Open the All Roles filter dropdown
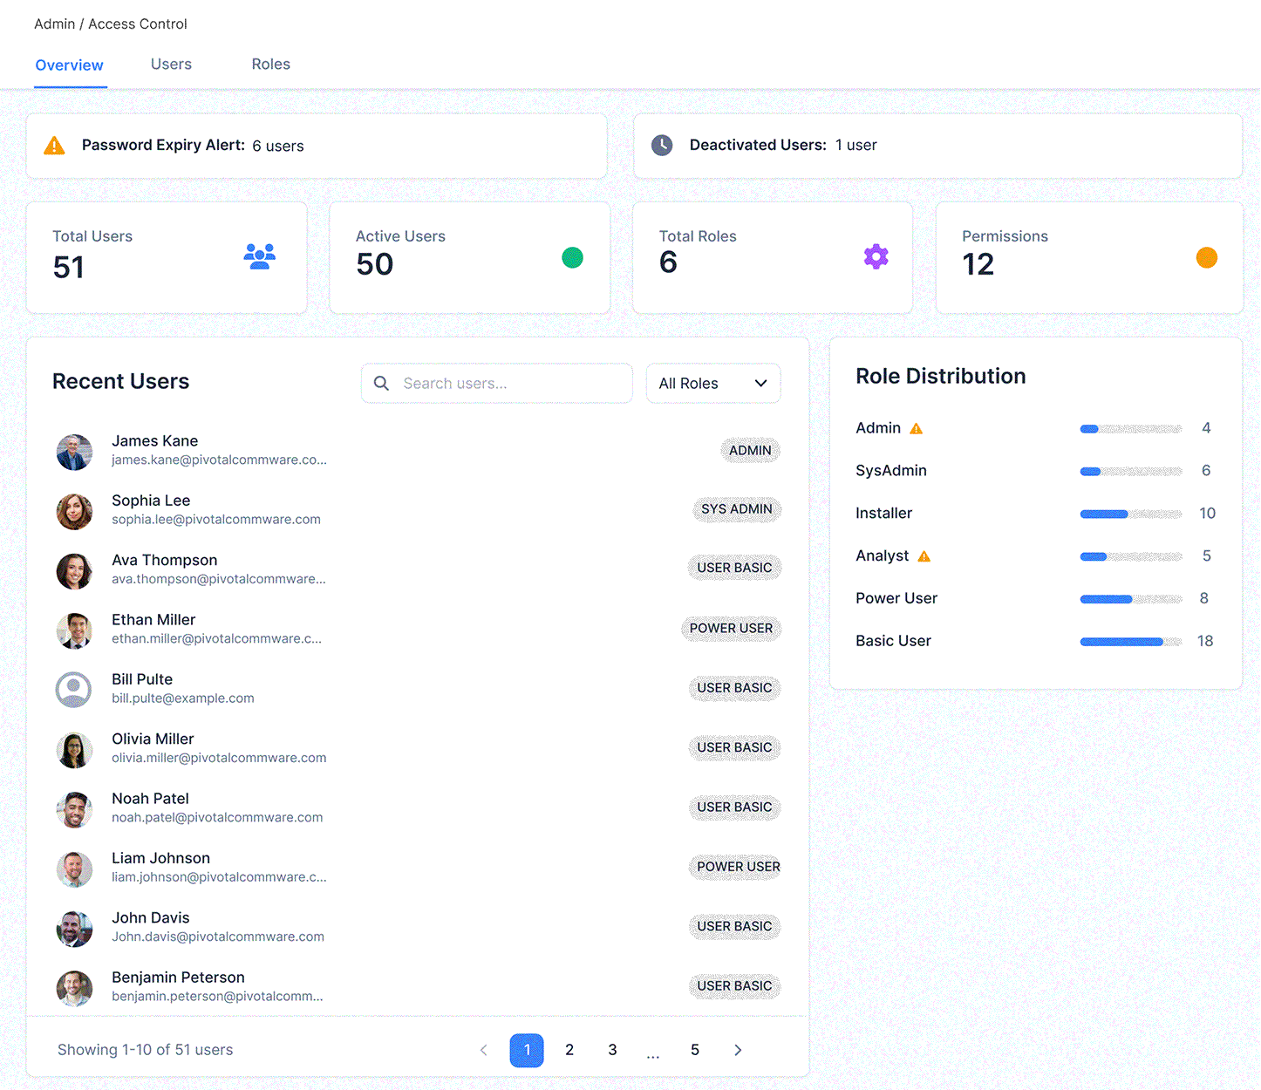Screen dimensions: 1261x1090 click(x=713, y=384)
